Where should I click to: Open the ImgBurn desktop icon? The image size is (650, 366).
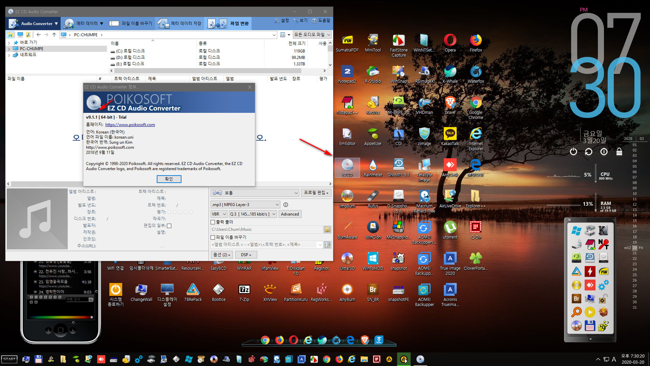[x=347, y=199]
